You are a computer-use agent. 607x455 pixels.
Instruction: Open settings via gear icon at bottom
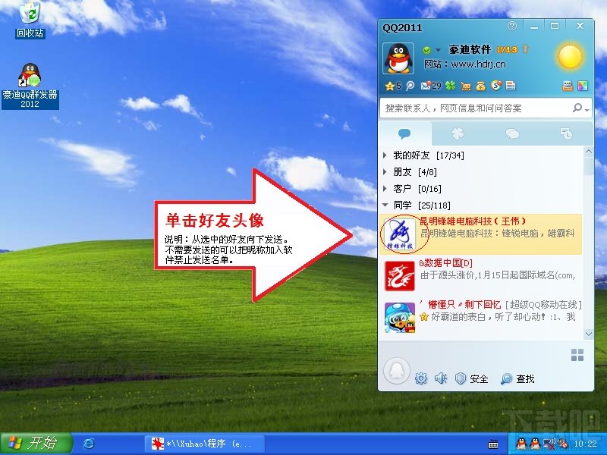(x=421, y=377)
